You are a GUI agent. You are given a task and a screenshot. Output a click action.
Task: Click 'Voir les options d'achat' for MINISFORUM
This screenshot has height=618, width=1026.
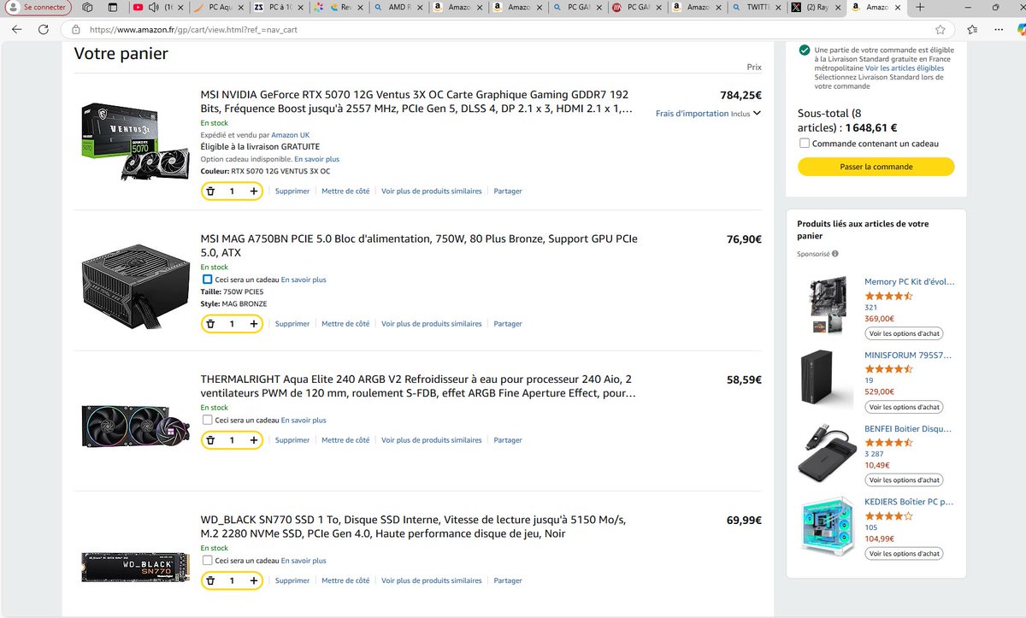click(905, 407)
